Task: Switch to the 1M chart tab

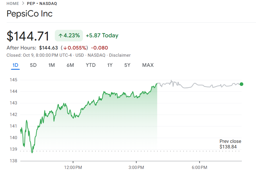Action: [52, 65]
